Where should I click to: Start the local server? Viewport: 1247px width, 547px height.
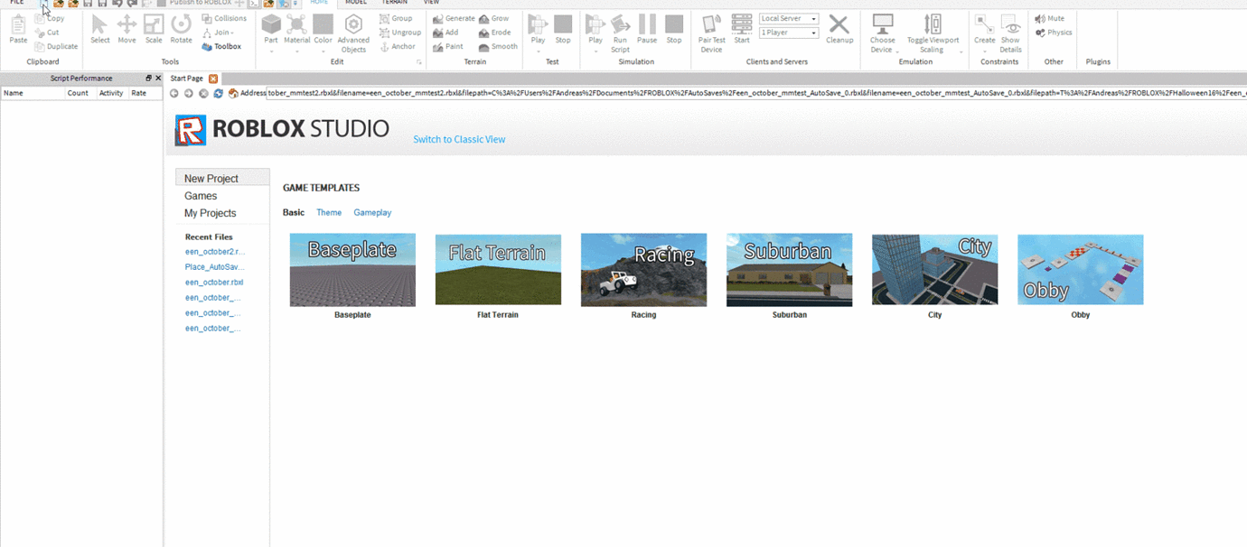742,29
